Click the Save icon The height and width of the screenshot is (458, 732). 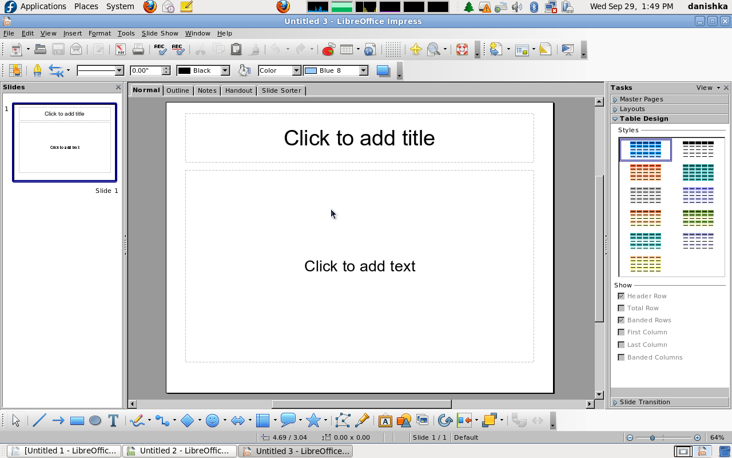pyautogui.click(x=58, y=50)
